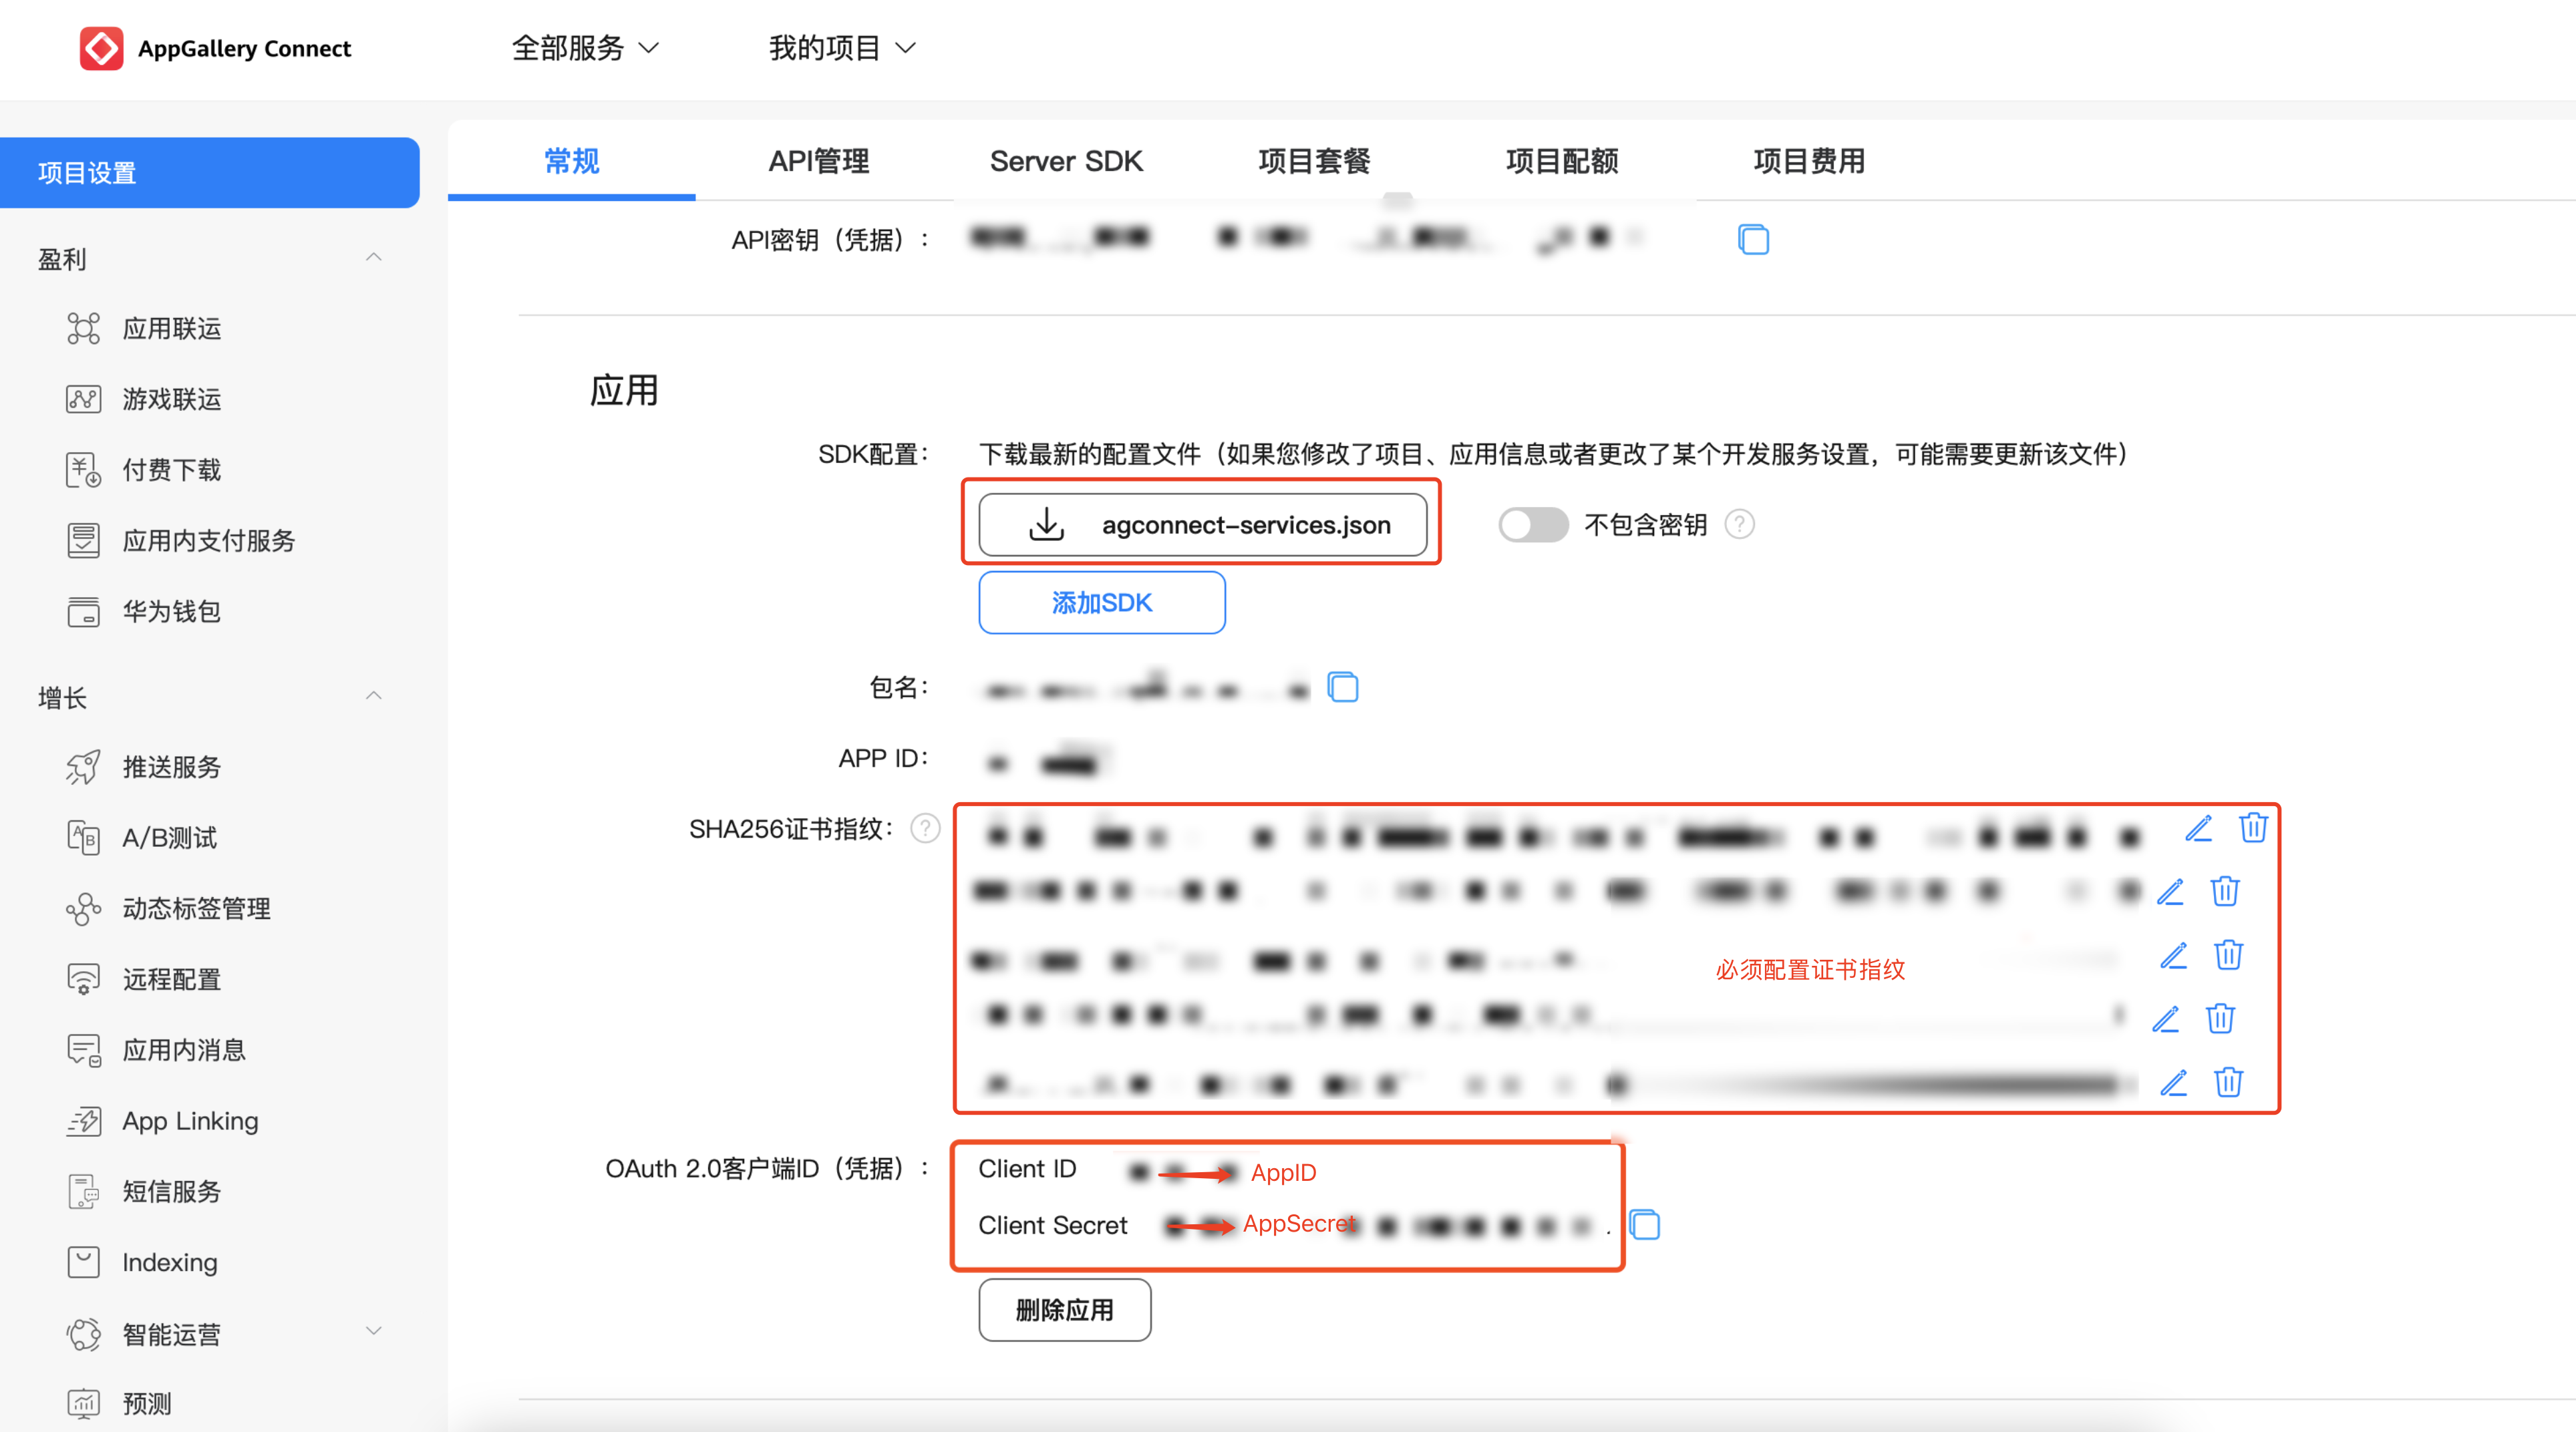This screenshot has width=2576, height=1432.
Task: Select the 常规 tab
Action: click(572, 161)
